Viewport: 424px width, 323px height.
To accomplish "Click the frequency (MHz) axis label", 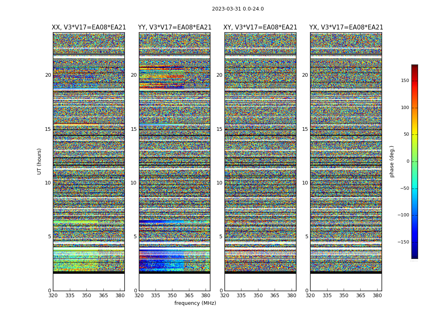I will (x=195, y=303).
